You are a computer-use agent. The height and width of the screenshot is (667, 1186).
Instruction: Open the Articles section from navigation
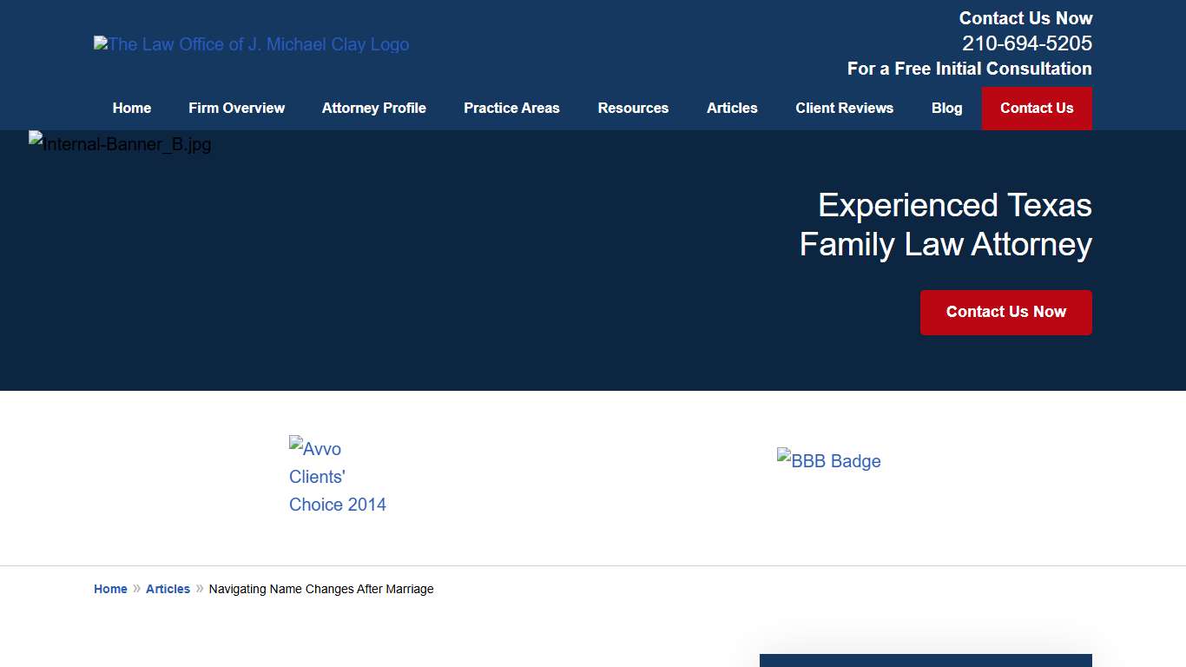tap(732, 108)
